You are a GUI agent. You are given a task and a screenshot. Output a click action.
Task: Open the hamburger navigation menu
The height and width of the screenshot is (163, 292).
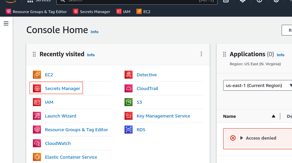pyautogui.click(x=6, y=23)
